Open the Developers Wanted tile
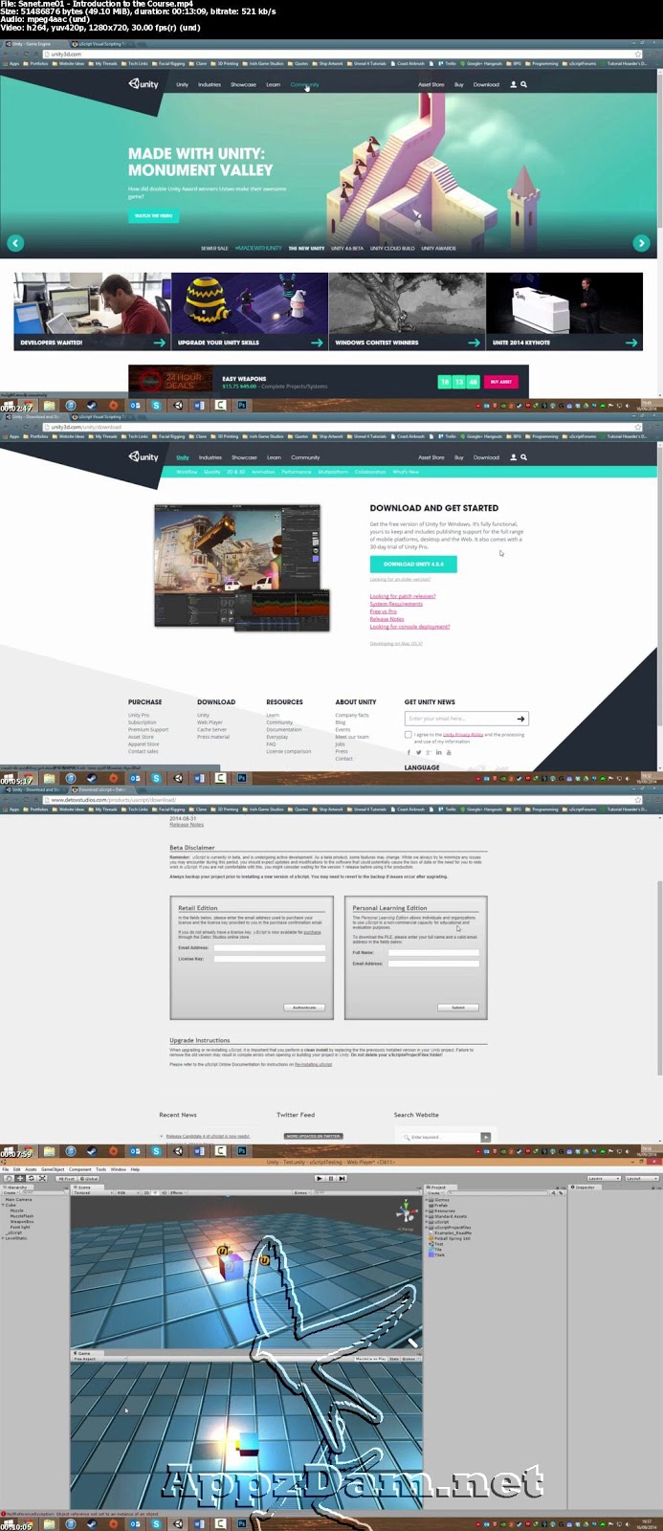Viewport: 663px width, 1531px height. (92, 312)
